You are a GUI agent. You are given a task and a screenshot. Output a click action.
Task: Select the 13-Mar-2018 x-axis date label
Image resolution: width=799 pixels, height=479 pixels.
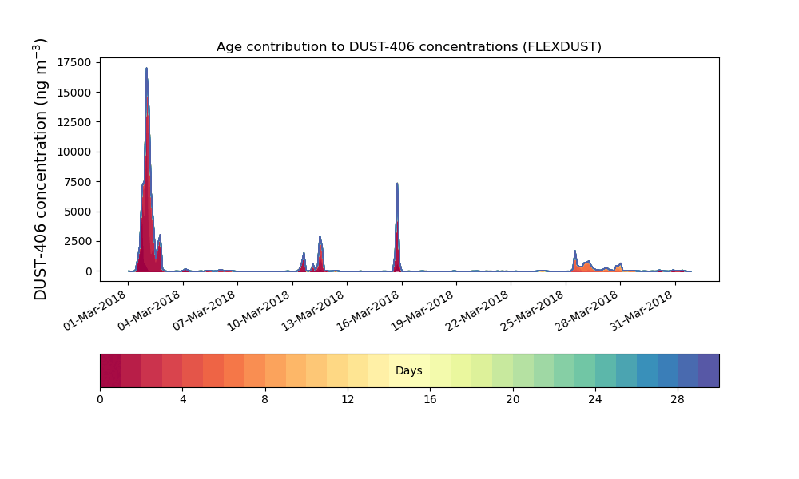(318, 307)
